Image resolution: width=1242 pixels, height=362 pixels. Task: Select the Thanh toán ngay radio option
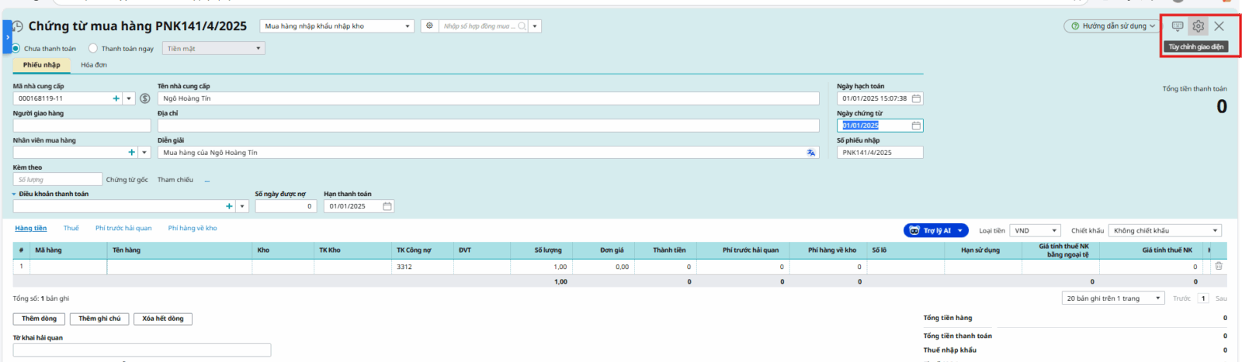point(93,48)
